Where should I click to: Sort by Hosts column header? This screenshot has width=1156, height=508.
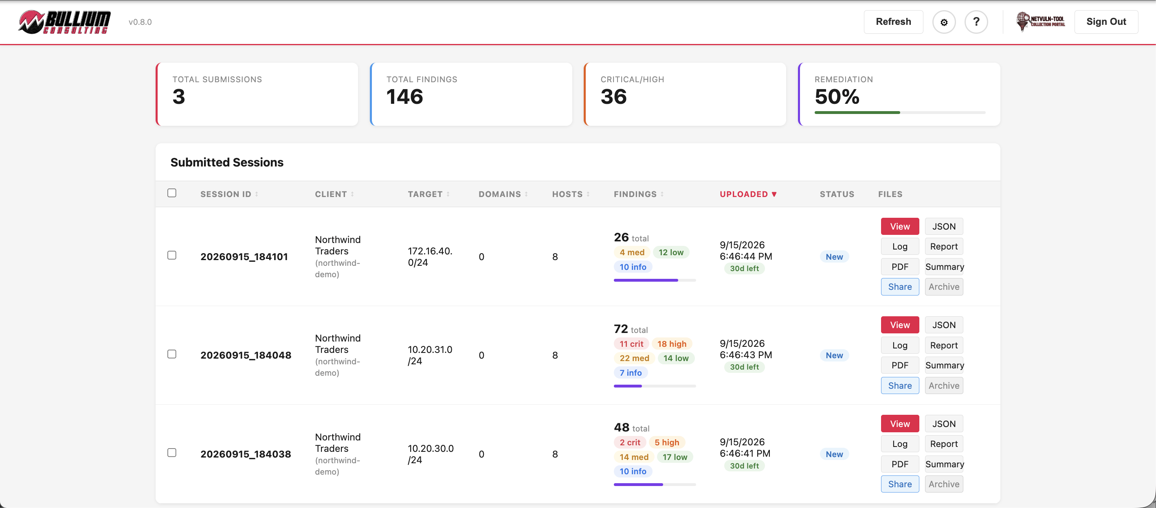(571, 194)
